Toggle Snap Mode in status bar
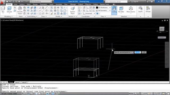 click(25, 93)
